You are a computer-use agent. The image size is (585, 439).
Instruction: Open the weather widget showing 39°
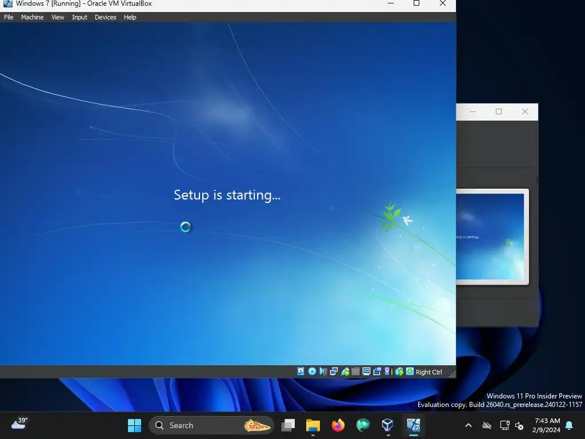19,424
